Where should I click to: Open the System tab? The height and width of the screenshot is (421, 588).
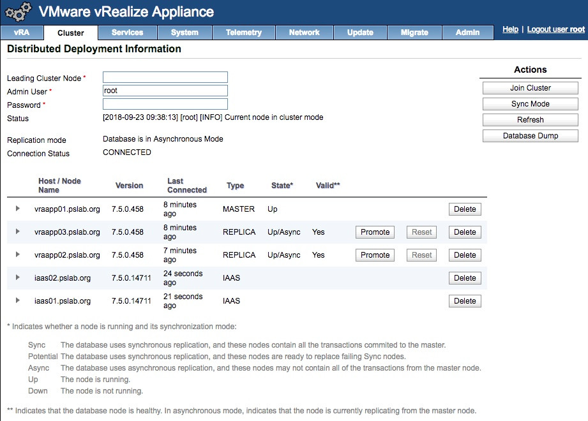point(185,33)
